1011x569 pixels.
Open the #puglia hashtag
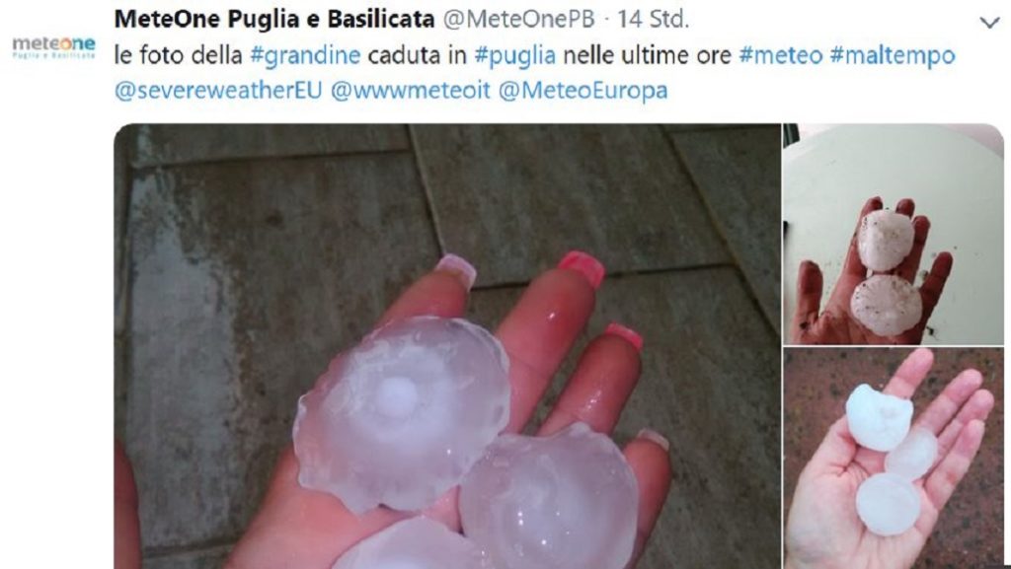(514, 55)
